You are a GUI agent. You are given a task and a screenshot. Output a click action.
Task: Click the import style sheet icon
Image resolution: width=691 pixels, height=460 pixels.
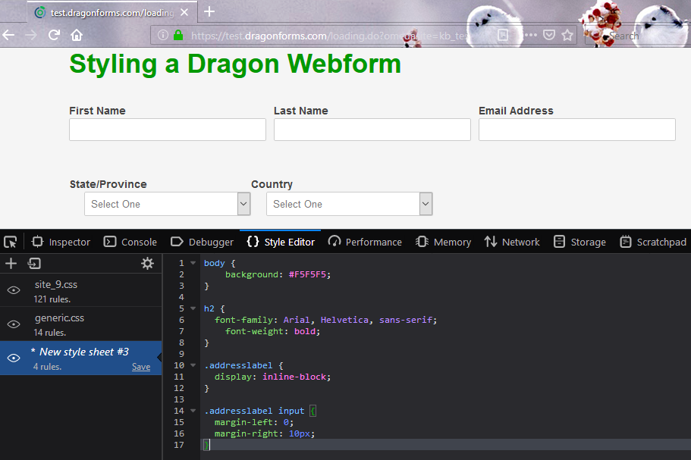pyautogui.click(x=34, y=263)
